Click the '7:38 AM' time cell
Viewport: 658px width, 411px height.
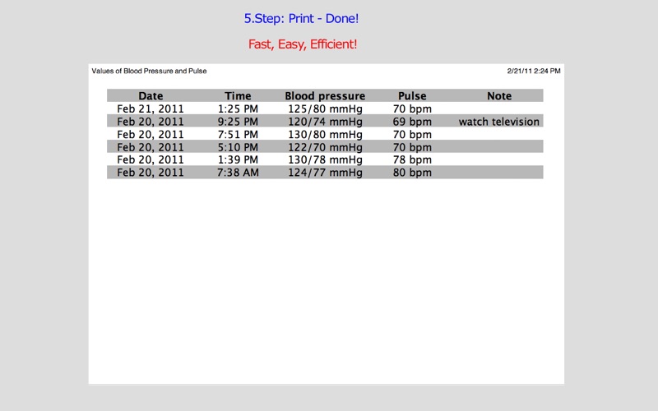click(x=238, y=173)
